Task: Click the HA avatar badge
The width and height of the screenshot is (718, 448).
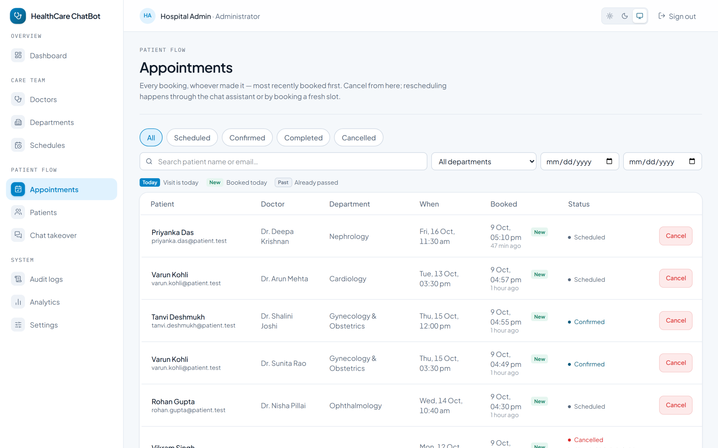Action: [x=148, y=16]
